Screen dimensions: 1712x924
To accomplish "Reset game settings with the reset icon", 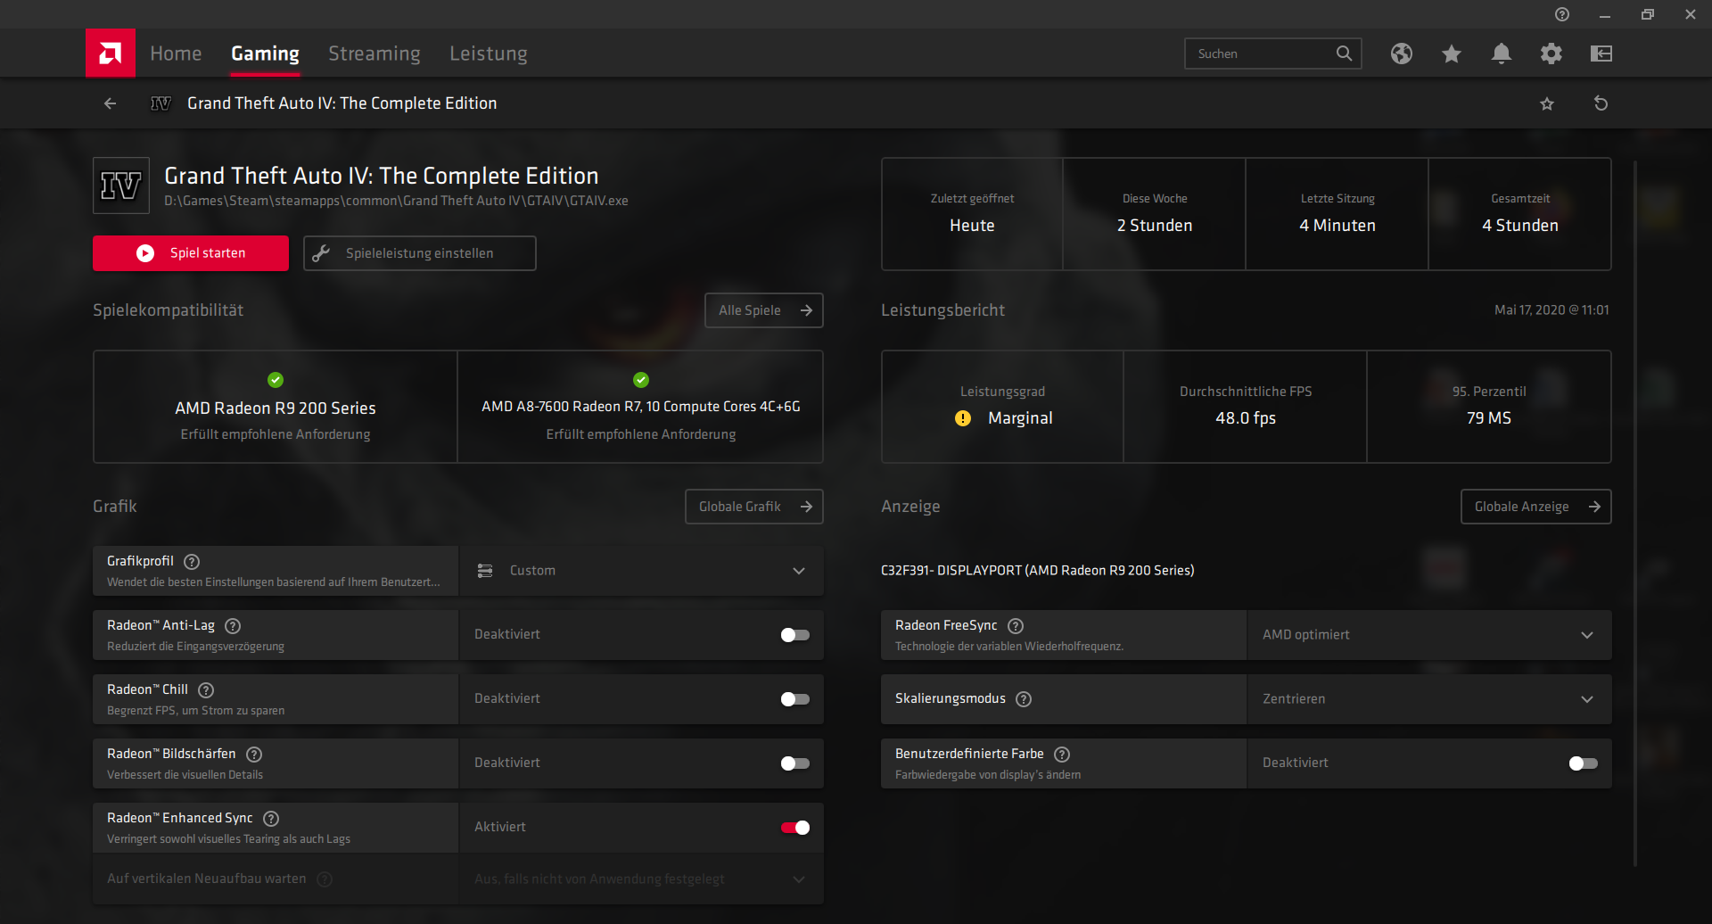I will point(1601,103).
